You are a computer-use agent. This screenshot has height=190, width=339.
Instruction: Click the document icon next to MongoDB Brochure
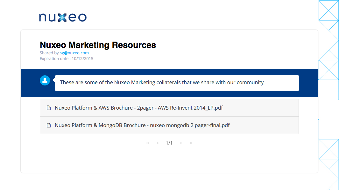point(49,125)
